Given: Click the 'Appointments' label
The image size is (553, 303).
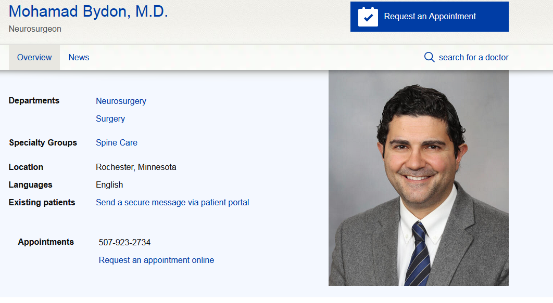Looking at the screenshot, I should 46,242.
